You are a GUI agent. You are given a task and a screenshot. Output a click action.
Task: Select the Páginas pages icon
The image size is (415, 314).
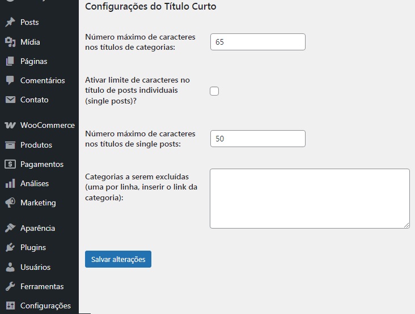click(x=10, y=61)
